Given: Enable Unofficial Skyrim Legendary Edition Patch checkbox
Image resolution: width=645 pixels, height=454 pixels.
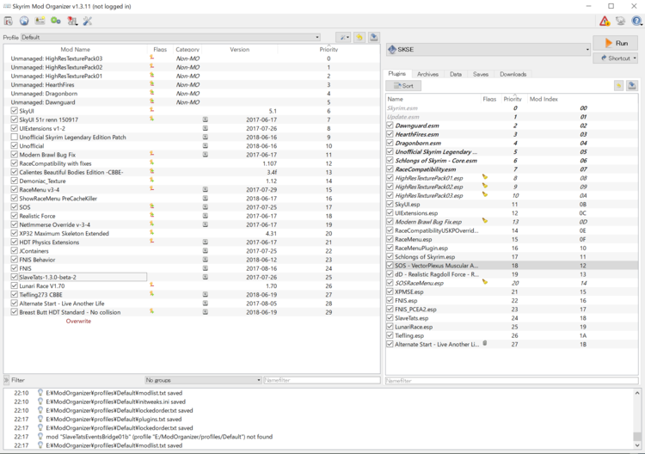Looking at the screenshot, I should click(15, 137).
